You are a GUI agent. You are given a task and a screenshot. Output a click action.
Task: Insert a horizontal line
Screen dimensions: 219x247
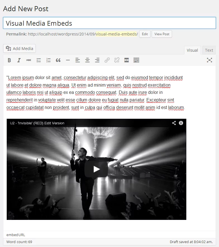(x=68, y=60)
